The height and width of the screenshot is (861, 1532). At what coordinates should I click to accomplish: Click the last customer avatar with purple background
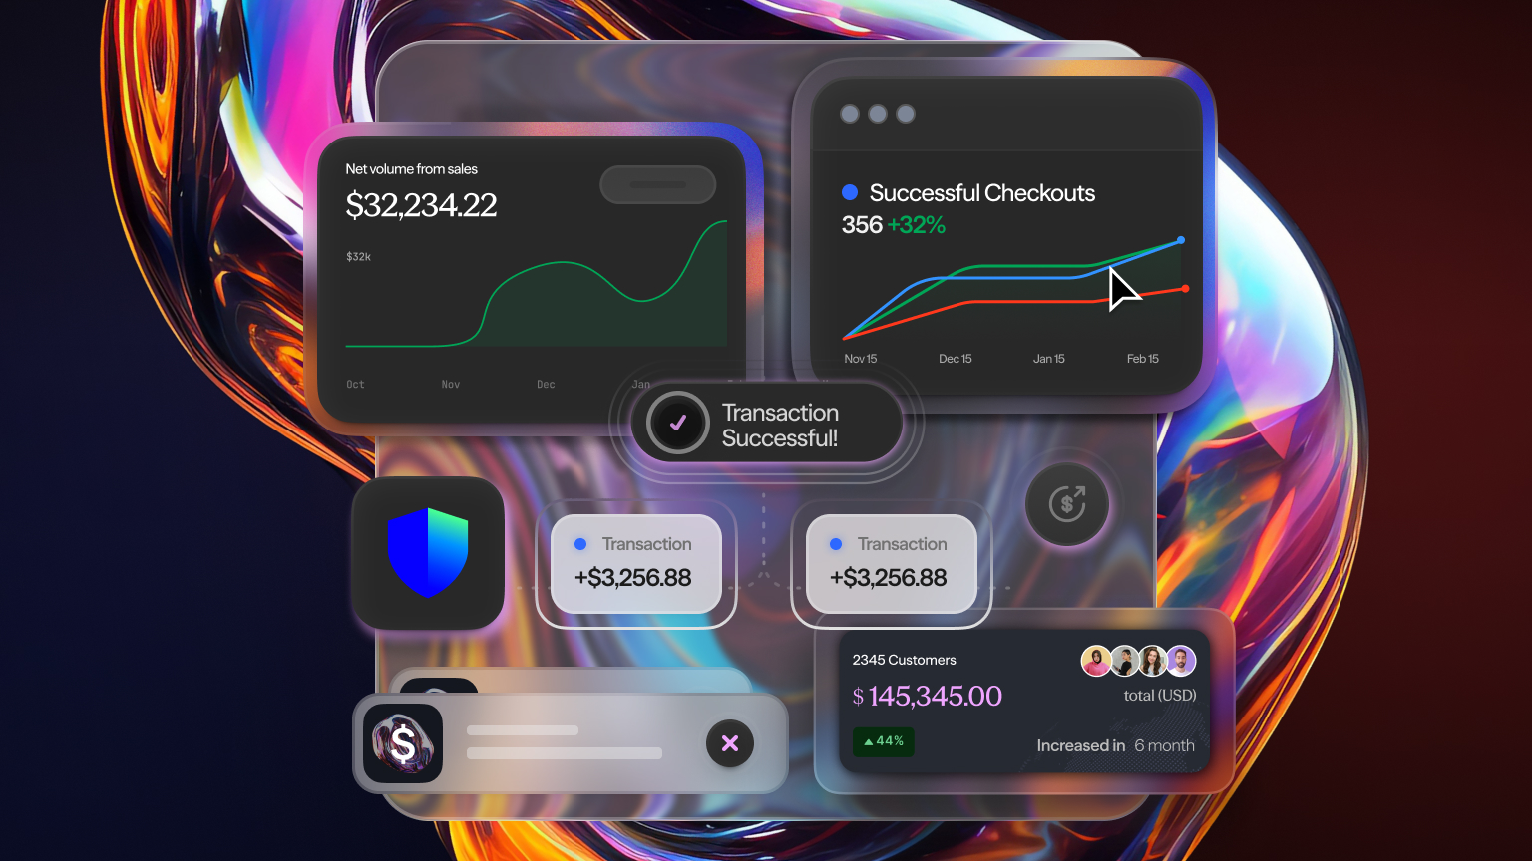pyautogui.click(x=1181, y=661)
